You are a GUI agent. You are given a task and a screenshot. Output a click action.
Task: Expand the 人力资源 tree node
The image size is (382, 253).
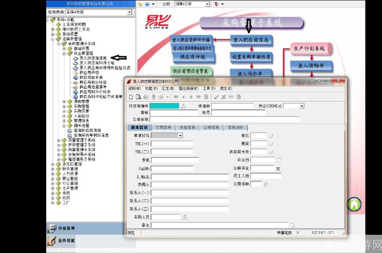point(53,174)
